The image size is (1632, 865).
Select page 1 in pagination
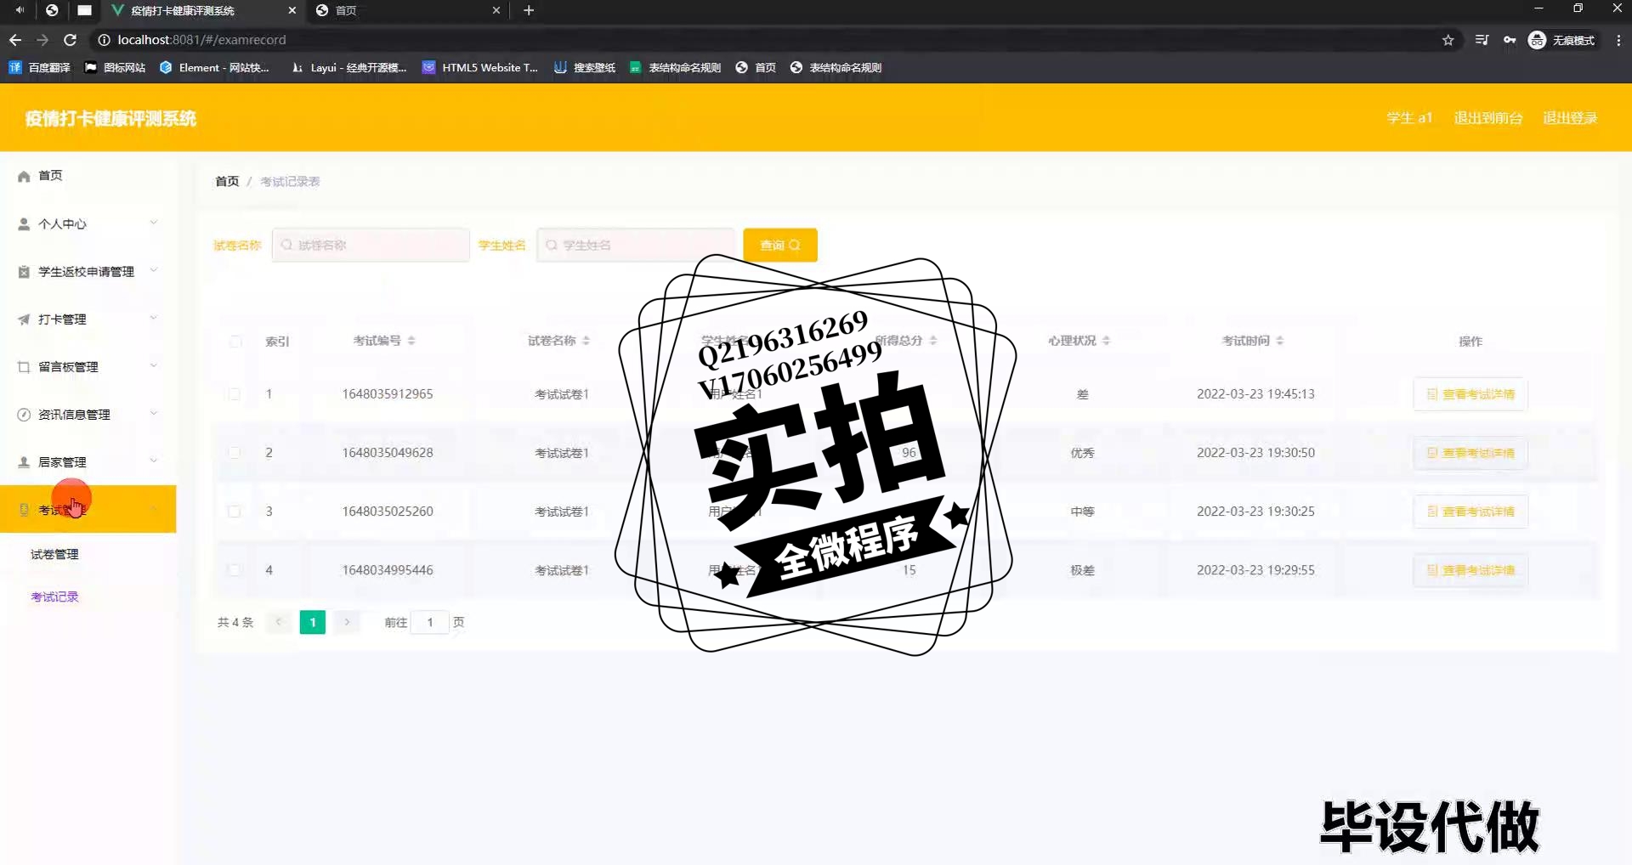[x=313, y=622]
